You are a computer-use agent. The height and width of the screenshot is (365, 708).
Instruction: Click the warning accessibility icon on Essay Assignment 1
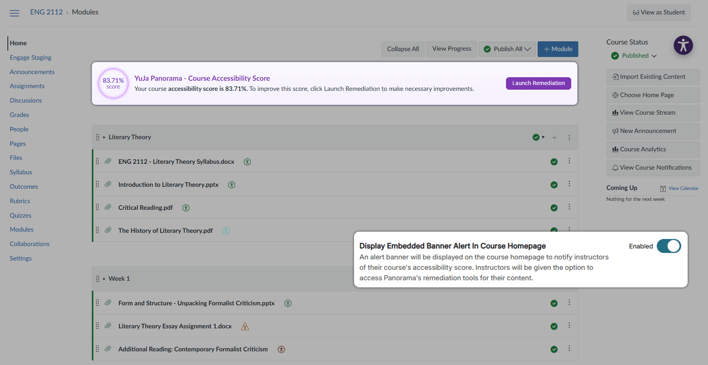(x=245, y=326)
